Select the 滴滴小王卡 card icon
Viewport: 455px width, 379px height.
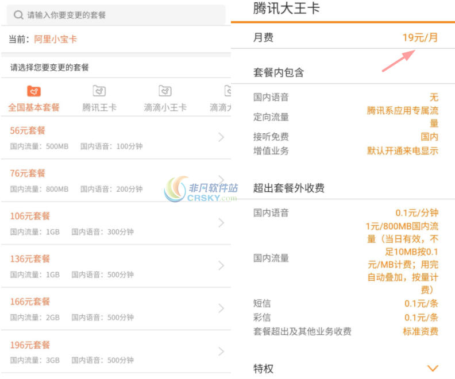[x=165, y=91]
